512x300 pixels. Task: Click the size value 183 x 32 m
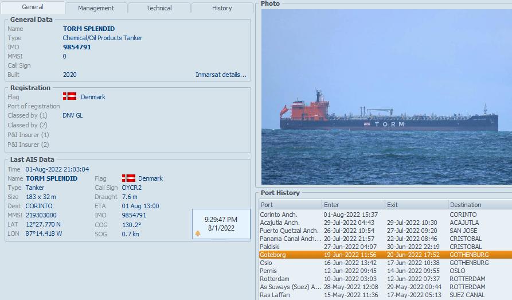pyautogui.click(x=41, y=197)
